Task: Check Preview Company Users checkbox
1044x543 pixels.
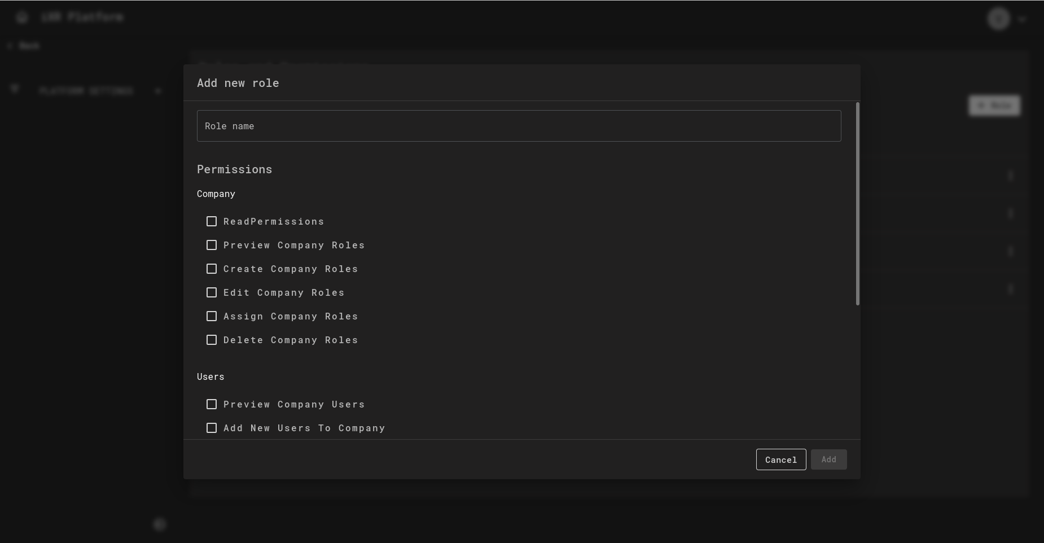Action: tap(212, 404)
